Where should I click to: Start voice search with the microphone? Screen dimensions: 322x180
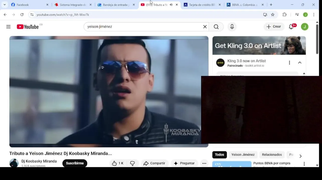[x=232, y=27]
